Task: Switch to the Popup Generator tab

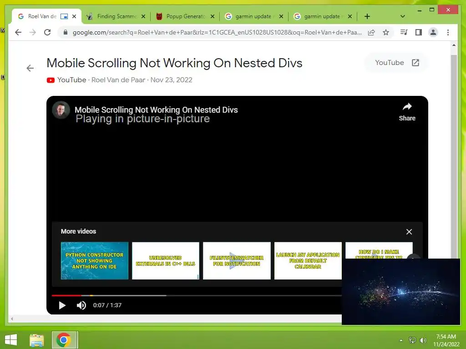Action: coord(185,16)
